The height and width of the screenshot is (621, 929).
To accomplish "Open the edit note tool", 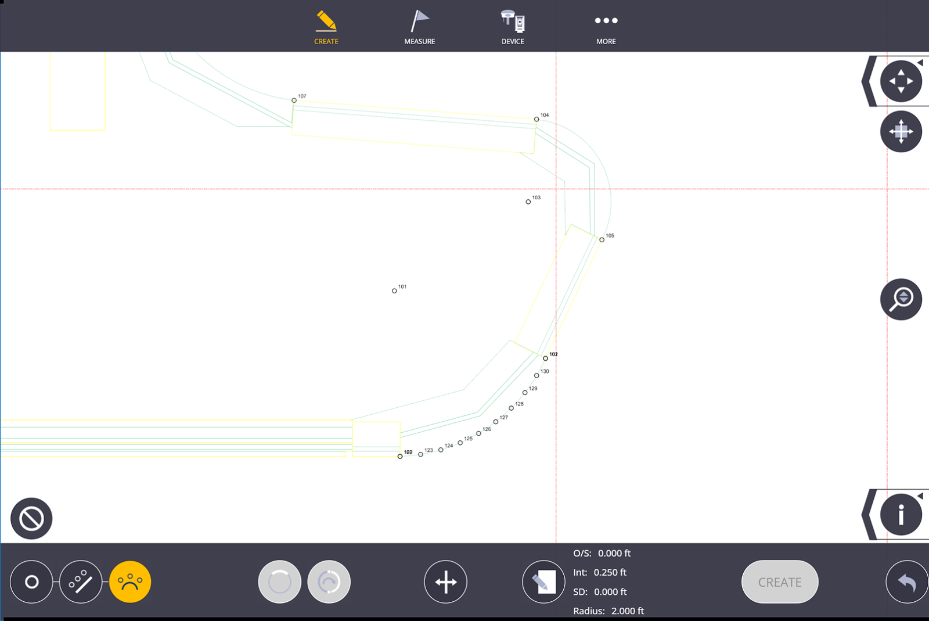I will tap(543, 581).
